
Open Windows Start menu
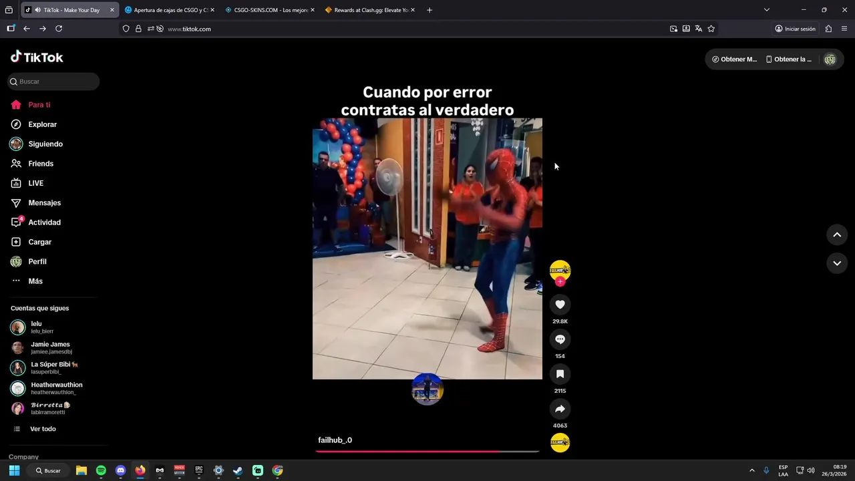click(x=14, y=470)
